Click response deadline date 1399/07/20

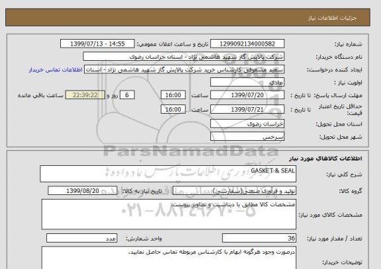click(x=247, y=95)
